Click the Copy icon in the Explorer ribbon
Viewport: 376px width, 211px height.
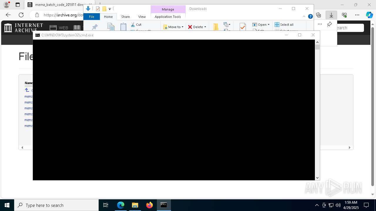111,27
